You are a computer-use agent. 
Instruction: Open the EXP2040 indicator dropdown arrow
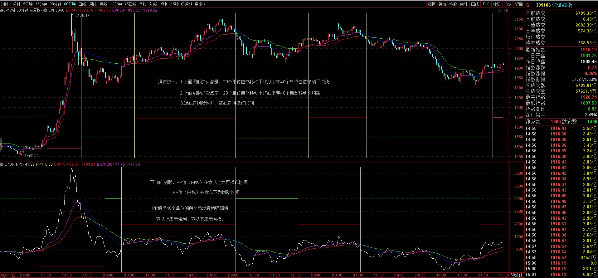(46, 10)
